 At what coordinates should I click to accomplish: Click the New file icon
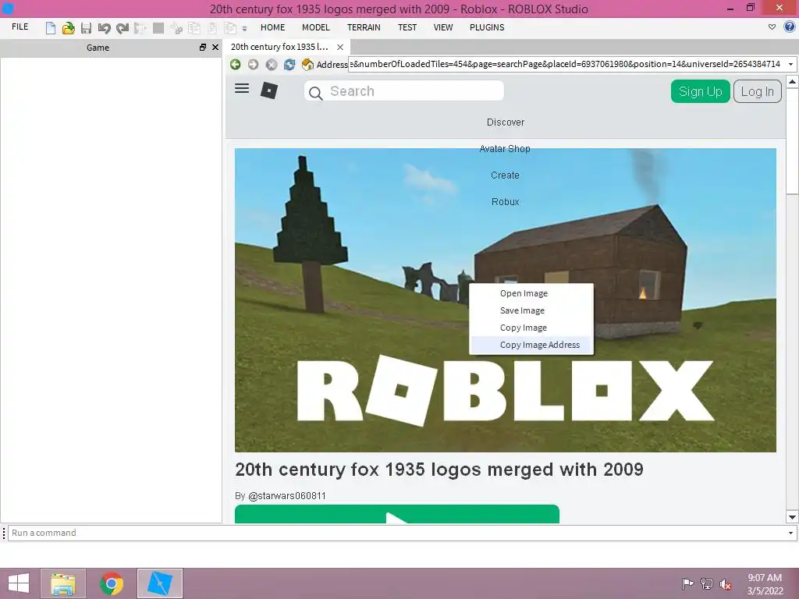[x=51, y=28]
